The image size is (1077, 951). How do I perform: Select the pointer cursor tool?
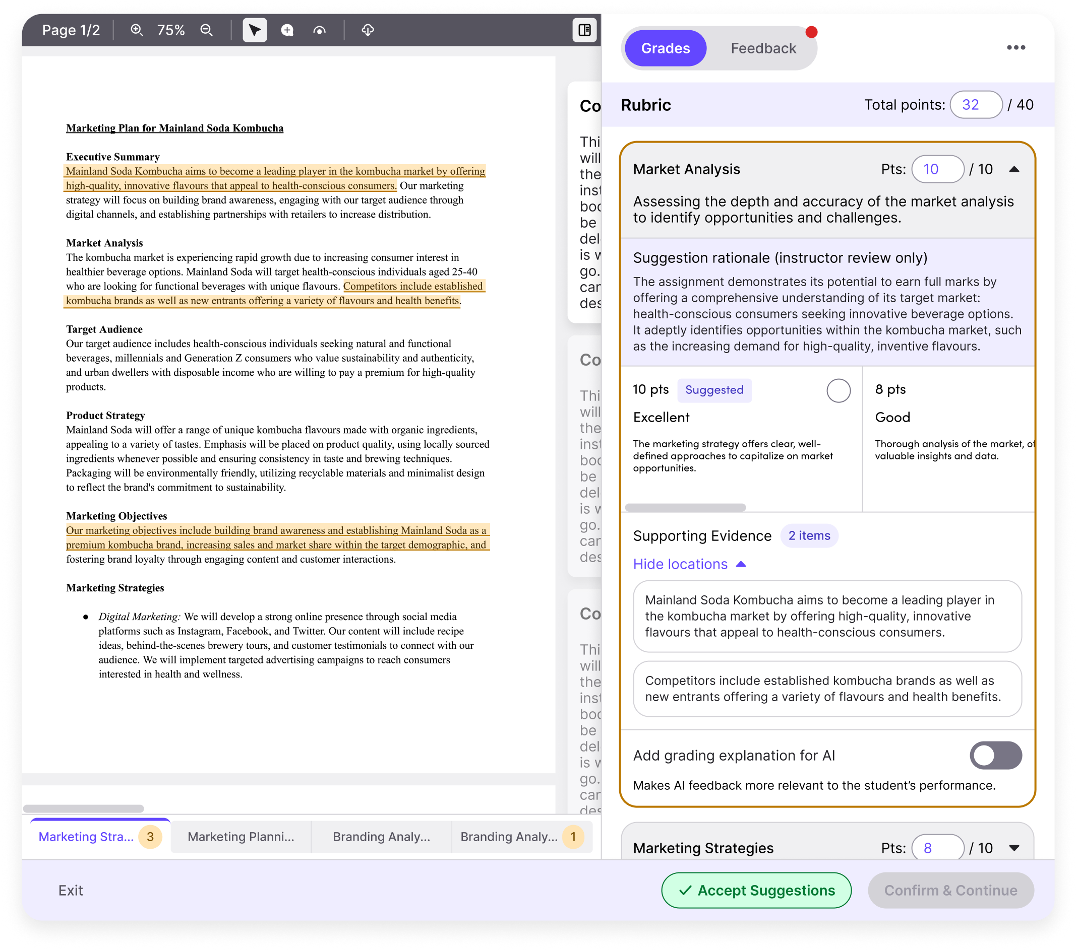[255, 30]
